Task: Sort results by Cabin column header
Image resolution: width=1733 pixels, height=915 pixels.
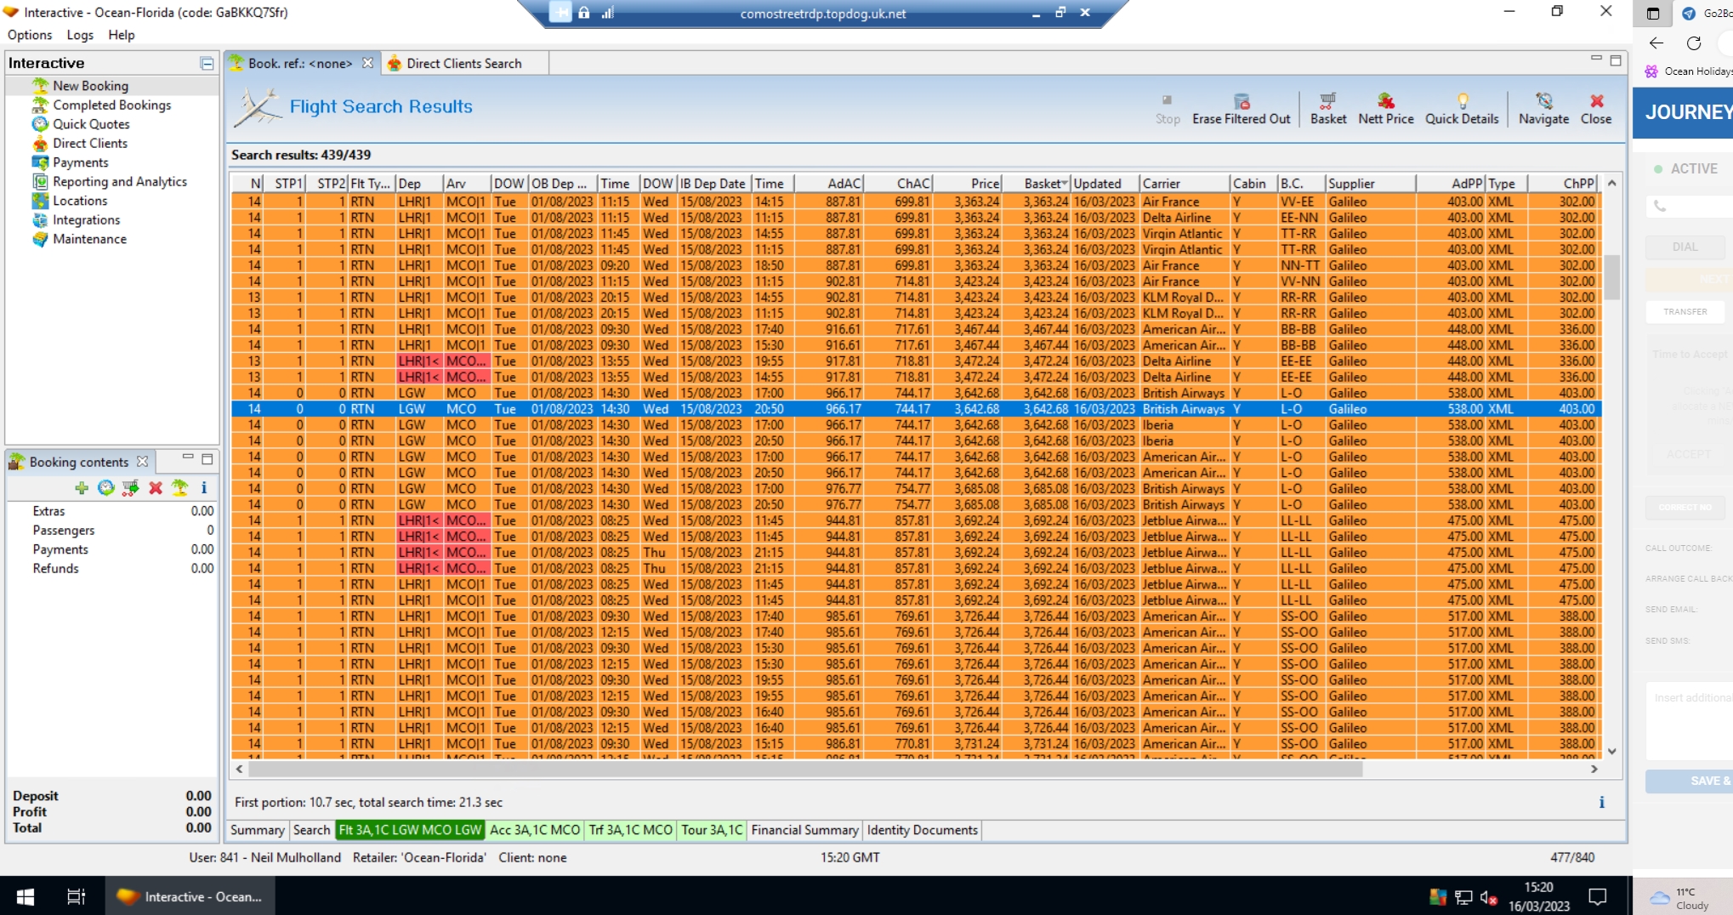Action: [1253, 184]
